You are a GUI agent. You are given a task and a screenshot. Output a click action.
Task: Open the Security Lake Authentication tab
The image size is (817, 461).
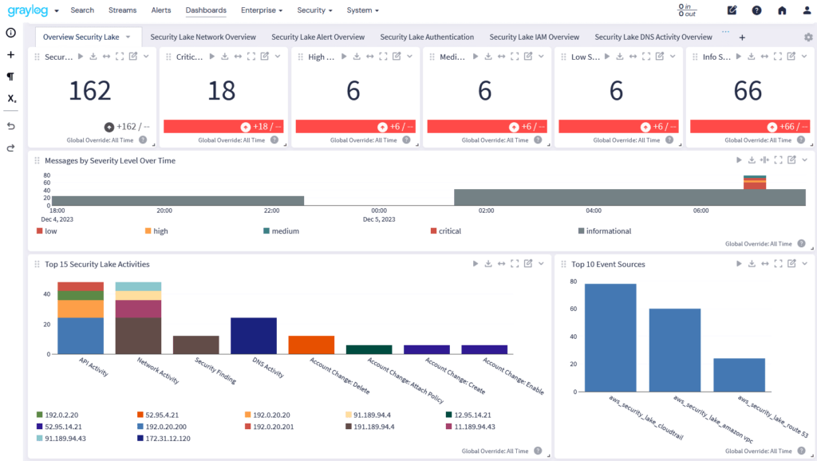[x=427, y=37]
